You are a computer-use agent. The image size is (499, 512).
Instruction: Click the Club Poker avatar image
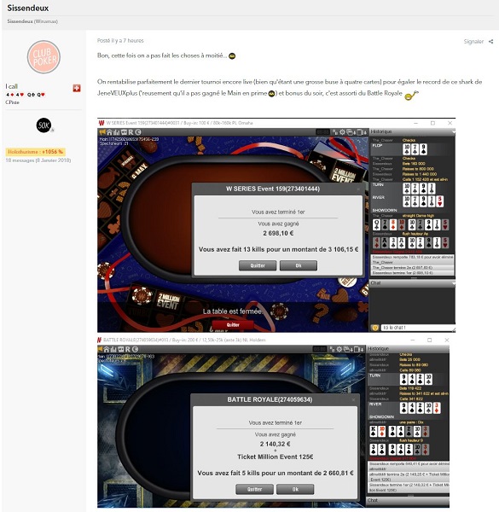point(44,57)
